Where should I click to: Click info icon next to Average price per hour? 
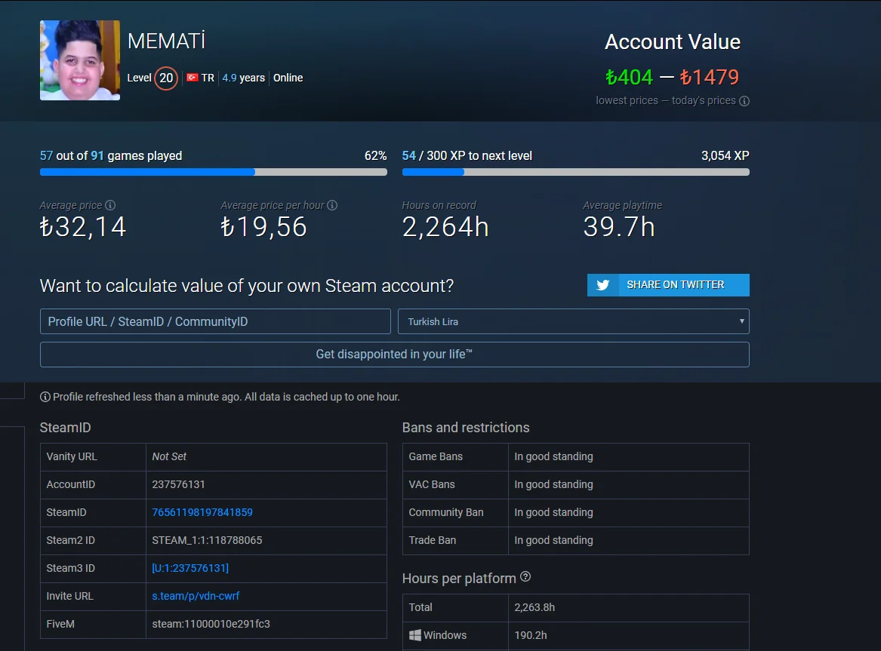332,205
